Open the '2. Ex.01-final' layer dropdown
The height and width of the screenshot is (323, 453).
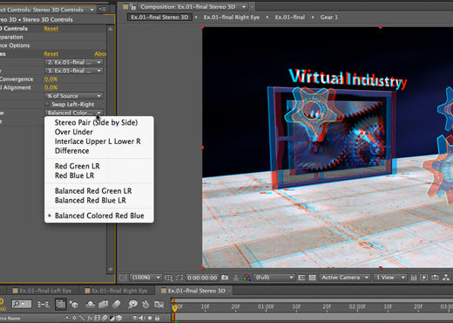coord(74,62)
